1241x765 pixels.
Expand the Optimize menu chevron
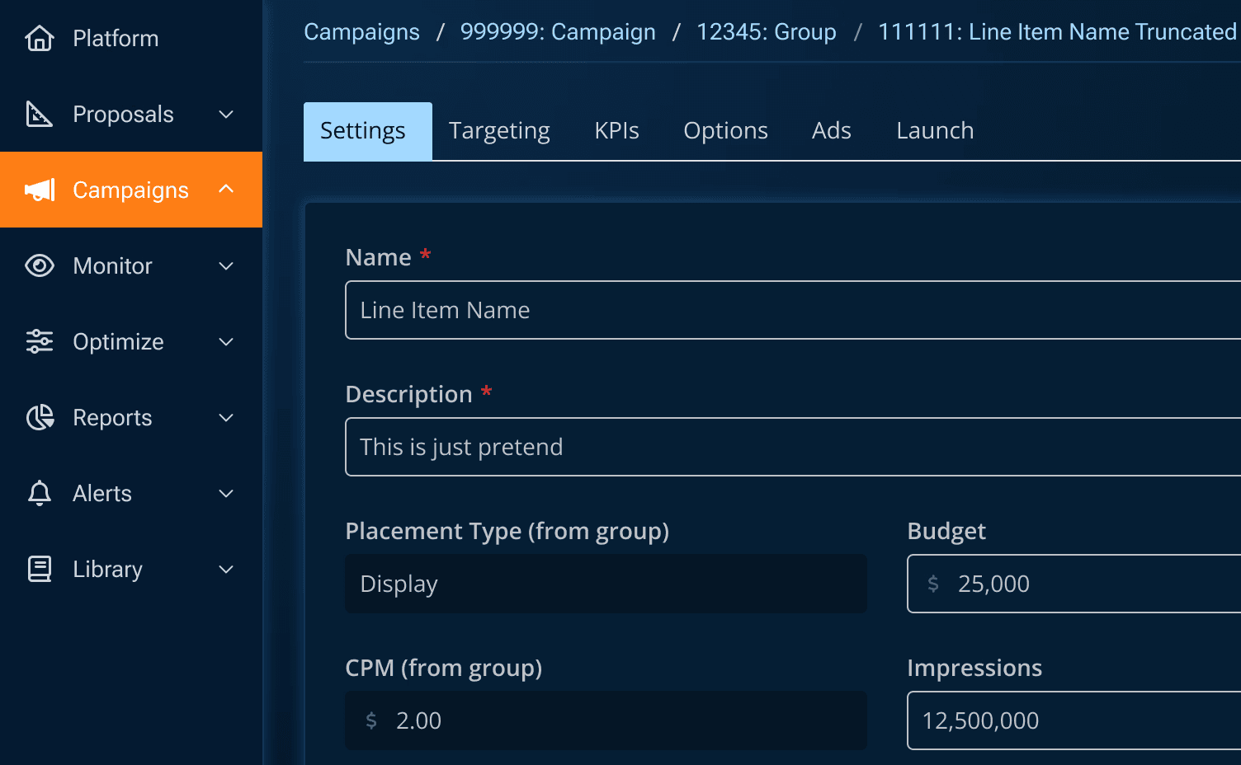226,341
